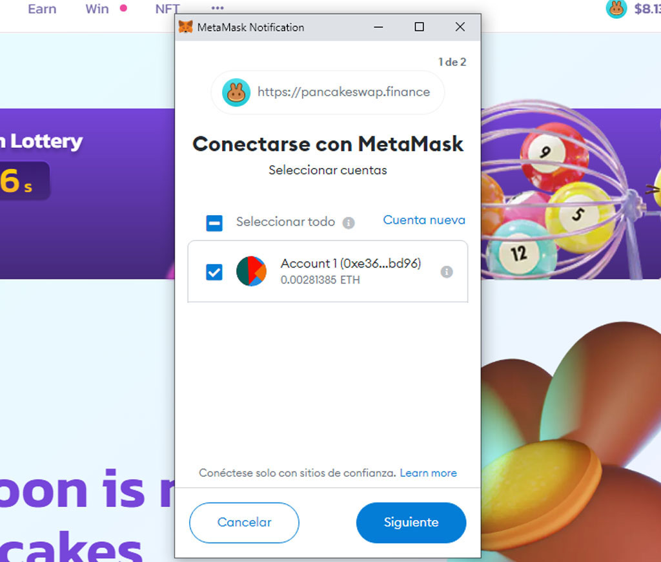
Task: Open the NFT menu on PancakeSwap
Action: 167,8
